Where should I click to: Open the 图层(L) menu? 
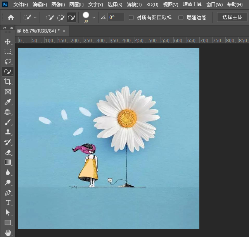click(x=76, y=5)
